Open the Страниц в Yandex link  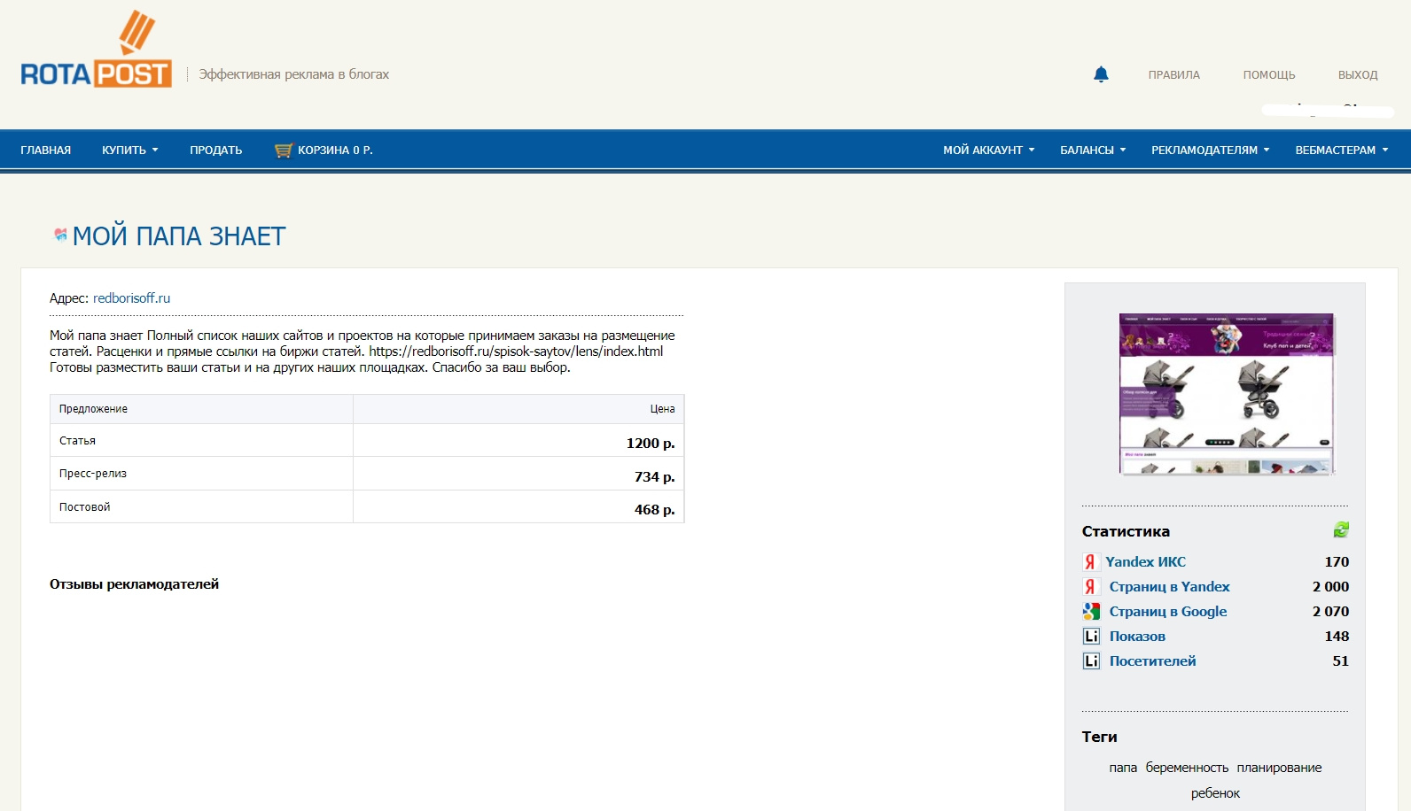[x=1169, y=586]
